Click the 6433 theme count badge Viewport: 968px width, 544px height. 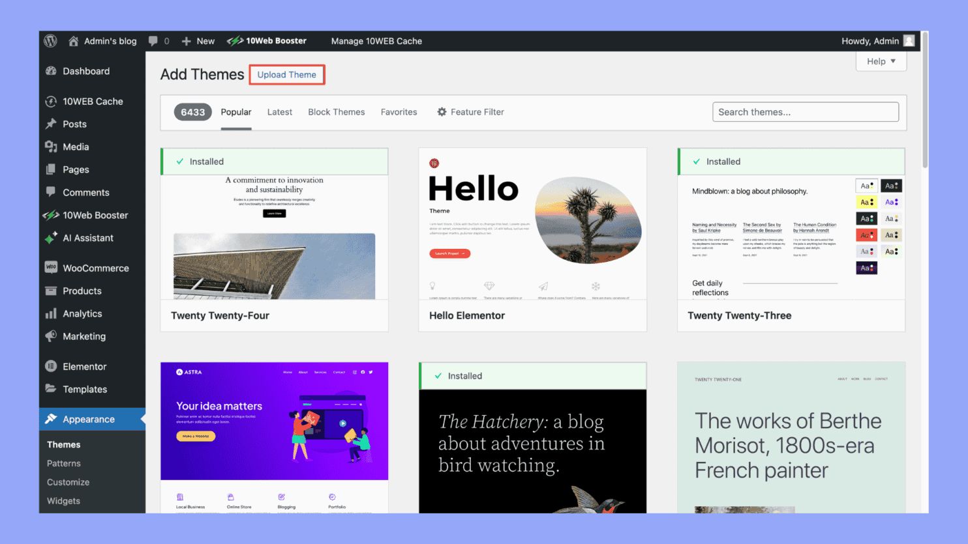tap(192, 112)
